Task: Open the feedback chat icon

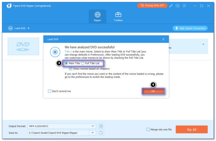Action: pyautogui.click(x=177, y=6)
